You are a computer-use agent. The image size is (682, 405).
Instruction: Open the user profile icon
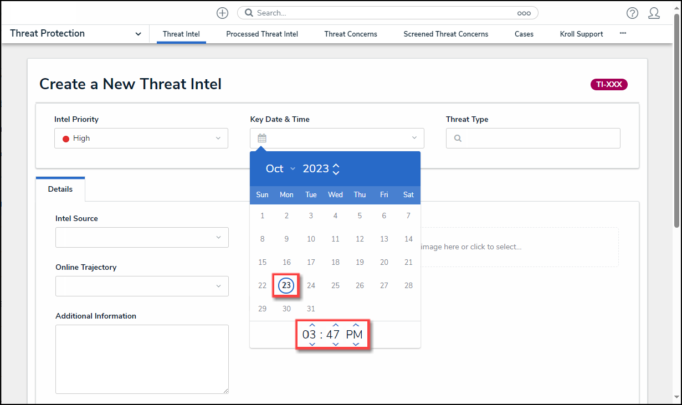click(654, 13)
